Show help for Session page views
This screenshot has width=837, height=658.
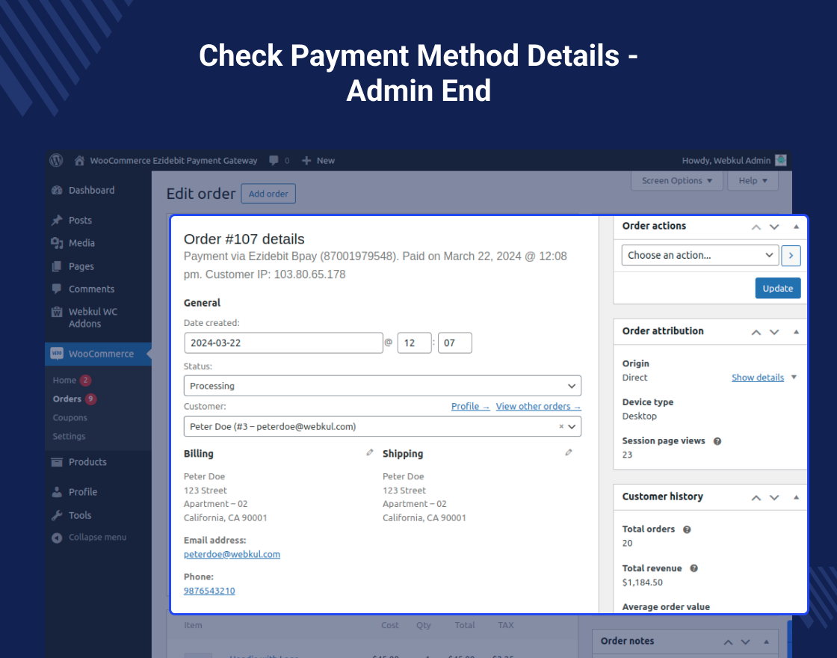coord(717,441)
